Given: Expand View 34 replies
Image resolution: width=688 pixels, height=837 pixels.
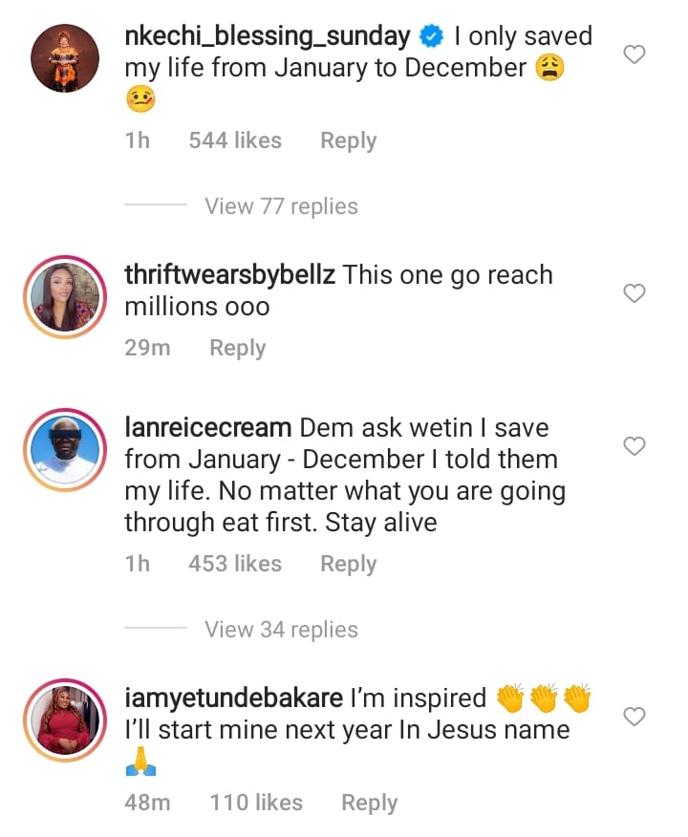Looking at the screenshot, I should (281, 630).
